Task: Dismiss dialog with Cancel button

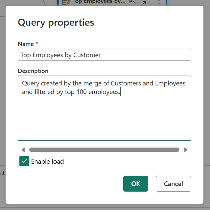Action: [174, 184]
